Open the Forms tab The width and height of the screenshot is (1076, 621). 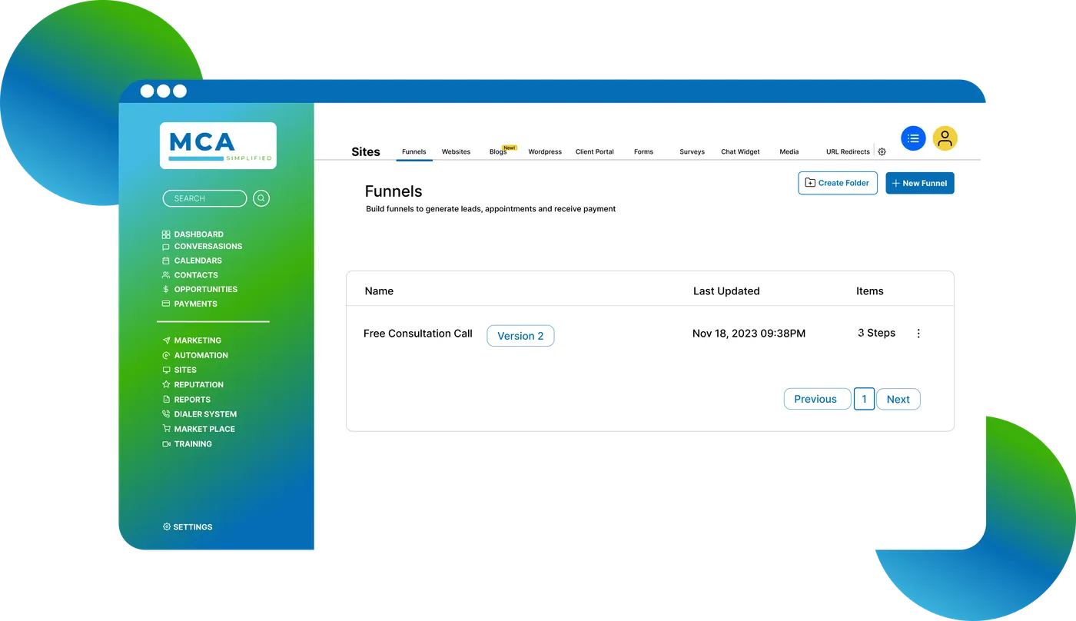(643, 152)
